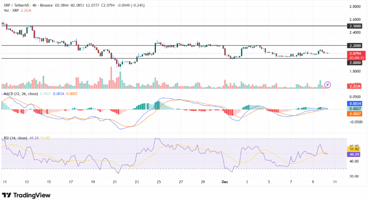Viewport: 368px width, 202px height.
Task: Click the purple lightning bolt icon
Action: (x=327, y=85)
